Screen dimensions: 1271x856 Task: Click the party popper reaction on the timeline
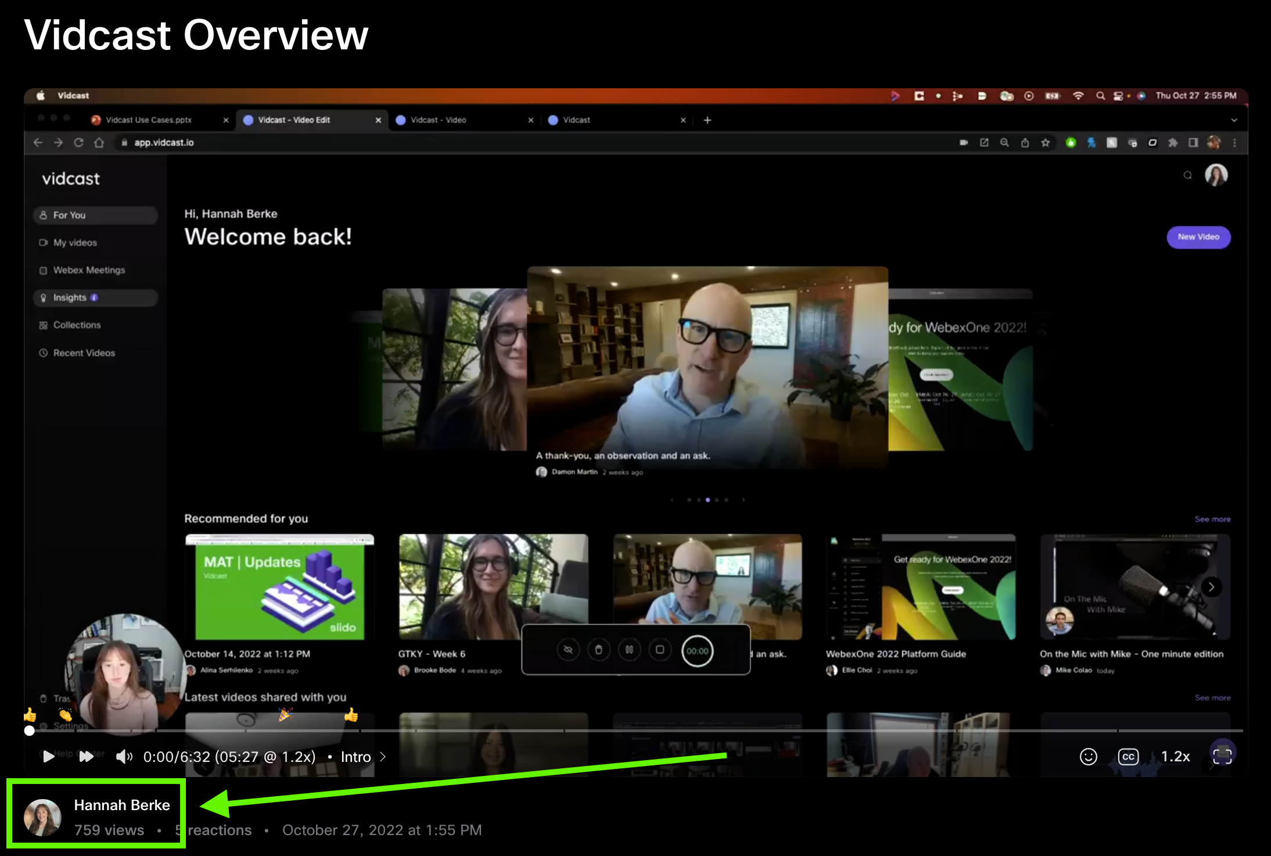pos(285,715)
